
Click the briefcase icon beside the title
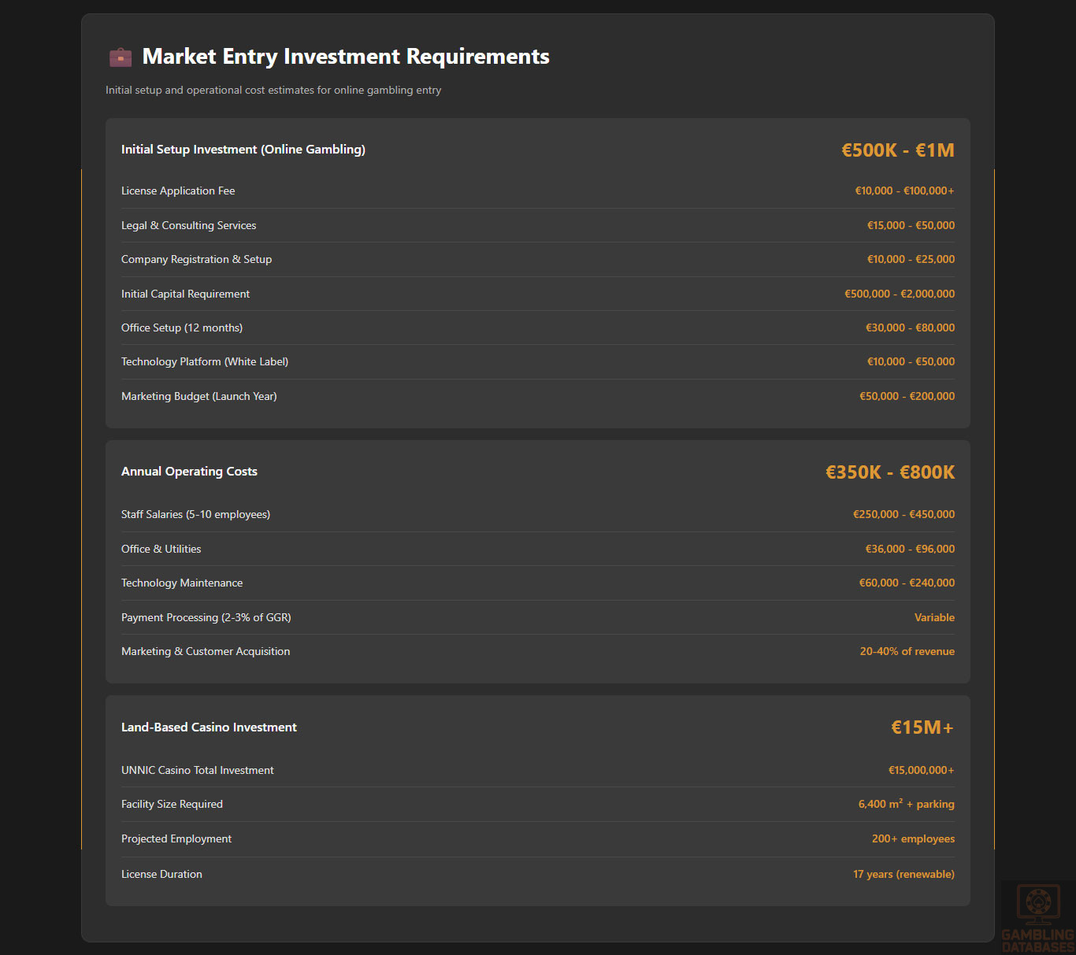tap(121, 57)
